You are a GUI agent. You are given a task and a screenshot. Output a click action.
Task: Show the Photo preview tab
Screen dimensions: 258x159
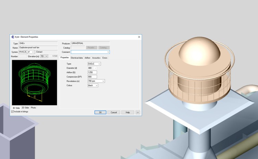click(33, 108)
